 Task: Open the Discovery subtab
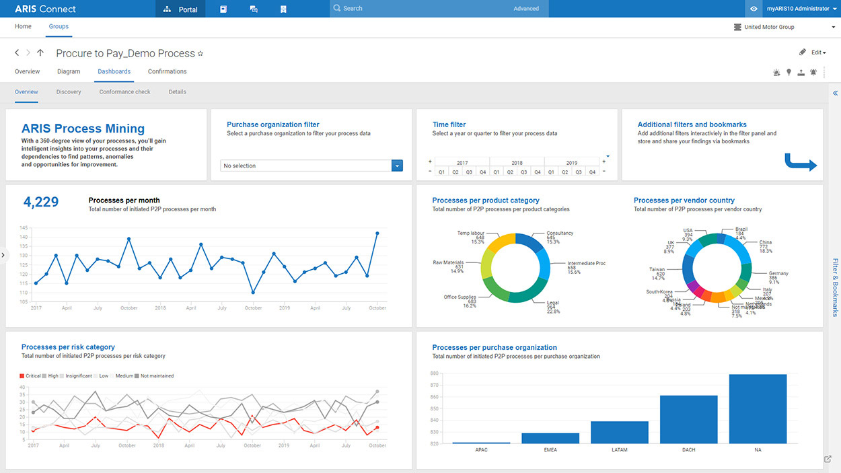69,92
